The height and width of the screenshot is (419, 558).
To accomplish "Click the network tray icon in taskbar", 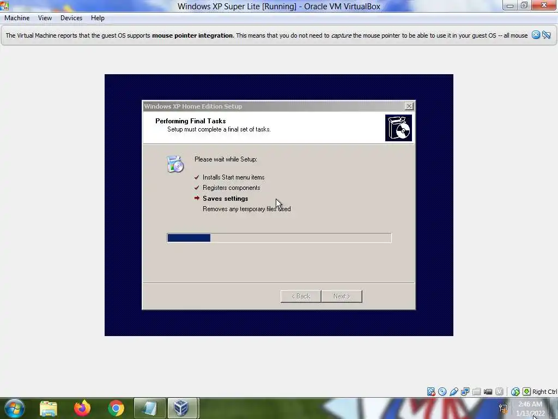I will [503, 408].
